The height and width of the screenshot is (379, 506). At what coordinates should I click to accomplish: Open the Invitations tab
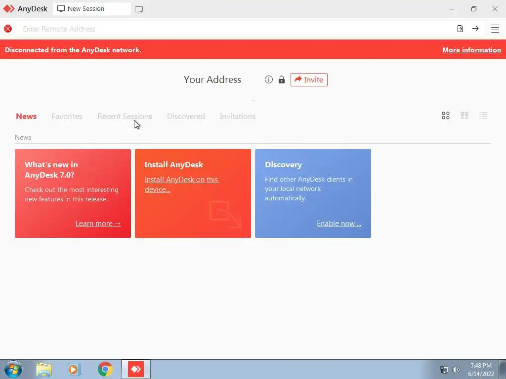[238, 116]
